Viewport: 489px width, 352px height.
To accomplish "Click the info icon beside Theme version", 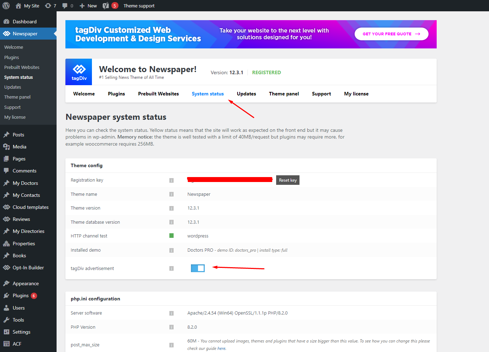I will pyautogui.click(x=171, y=208).
